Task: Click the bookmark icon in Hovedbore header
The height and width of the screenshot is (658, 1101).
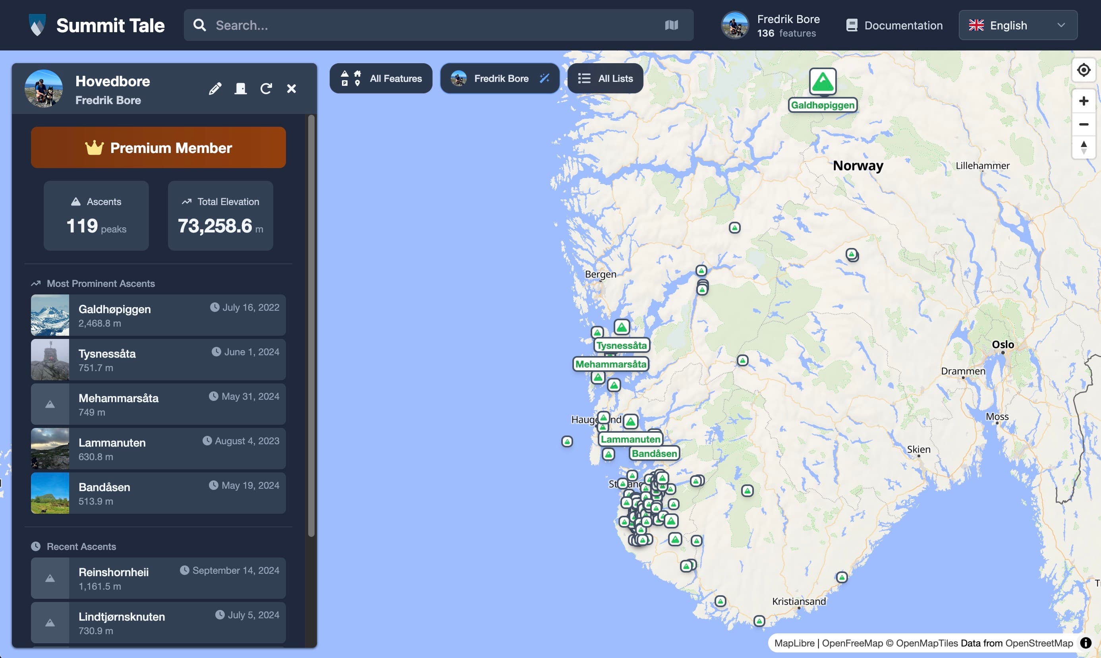Action: (x=241, y=89)
